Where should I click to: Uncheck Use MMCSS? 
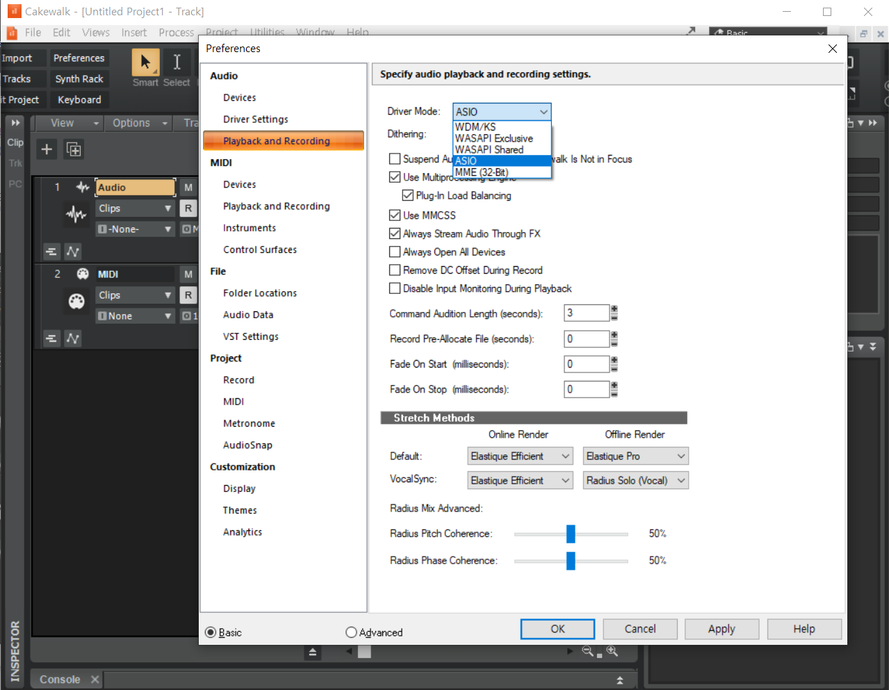[395, 215]
